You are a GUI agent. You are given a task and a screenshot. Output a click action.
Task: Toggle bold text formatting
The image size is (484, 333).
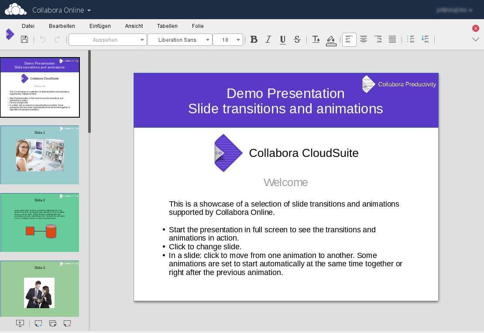point(254,40)
